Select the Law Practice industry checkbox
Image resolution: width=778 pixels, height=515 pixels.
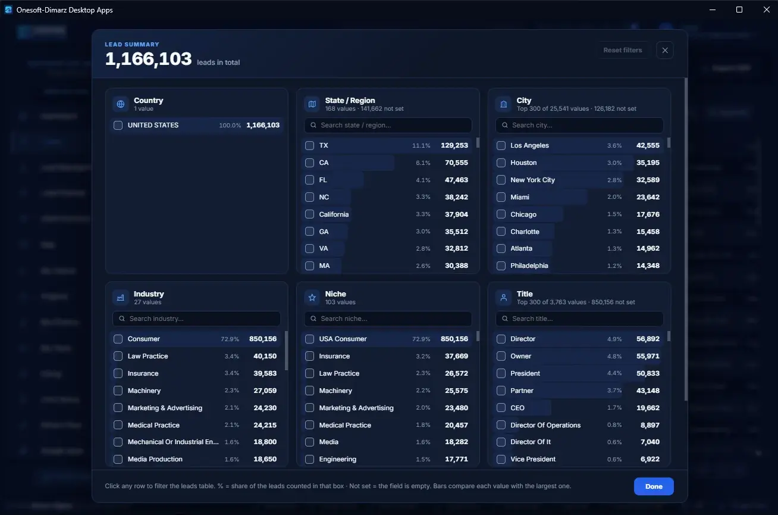[118, 356]
